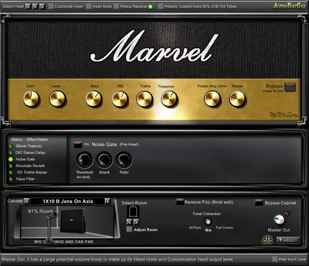The height and width of the screenshot is (266, 309).
Task: Enable the Head Mods checkbox
Action: coord(88,7)
